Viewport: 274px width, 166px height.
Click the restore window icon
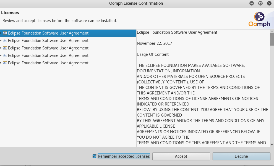coord(260,3)
